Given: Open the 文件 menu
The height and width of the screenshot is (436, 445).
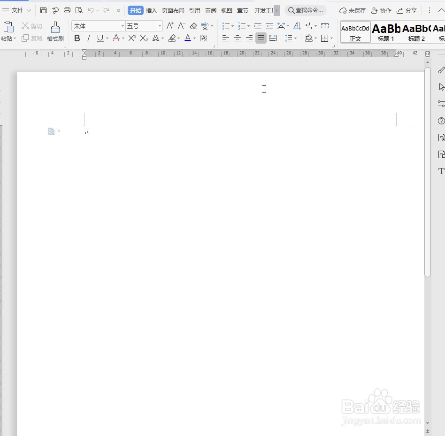Looking at the screenshot, I should (x=16, y=10).
